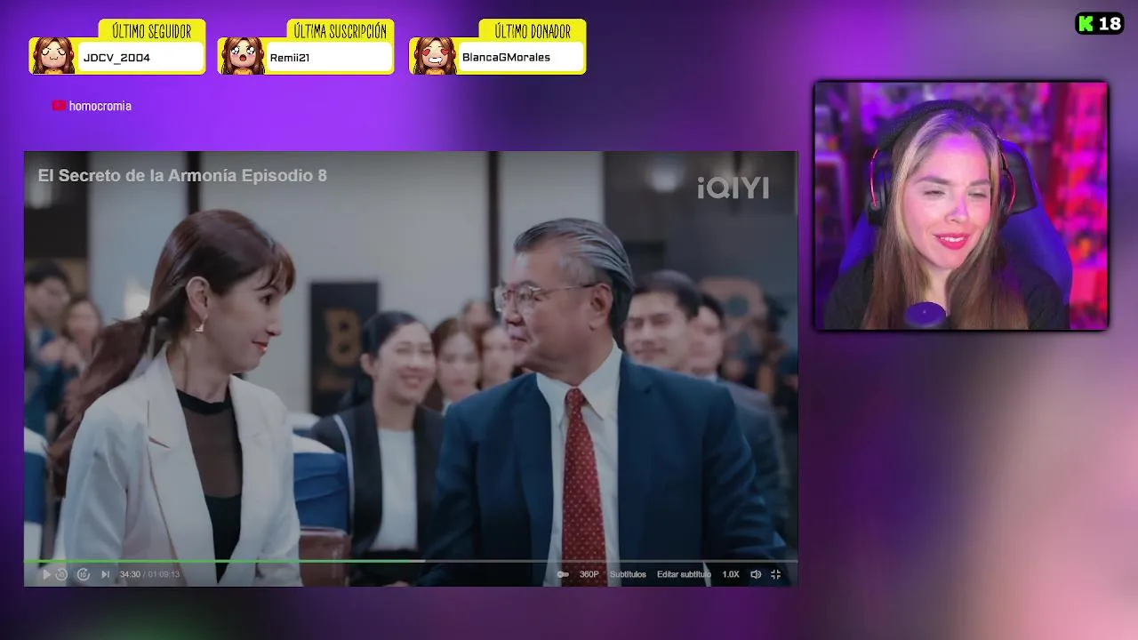
Task: Open the Subtítulos menu
Action: point(628,574)
